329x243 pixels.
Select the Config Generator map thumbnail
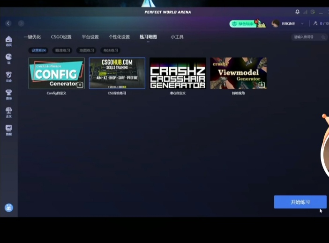click(56, 73)
